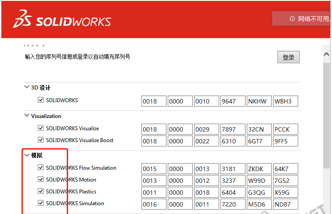Viewport: 332px width, 214px height.
Task: Click Flow Simulation serial field 3181
Action: point(233,168)
